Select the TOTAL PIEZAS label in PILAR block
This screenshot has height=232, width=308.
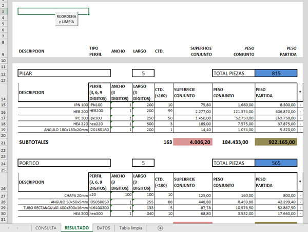coord(234,73)
